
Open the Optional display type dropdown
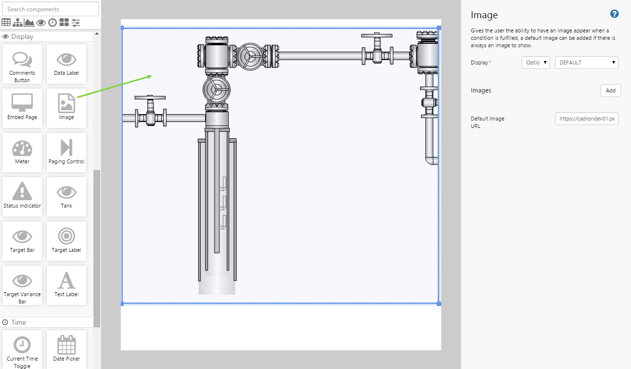(x=535, y=62)
